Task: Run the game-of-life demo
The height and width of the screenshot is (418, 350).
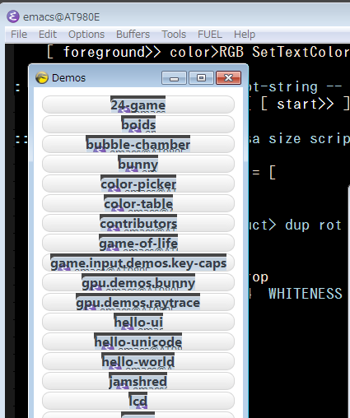Action: pyautogui.click(x=138, y=243)
